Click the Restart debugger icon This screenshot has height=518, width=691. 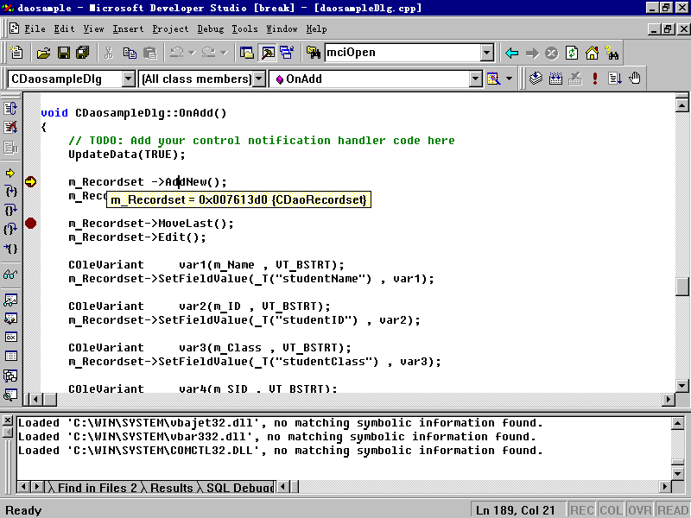click(x=10, y=109)
